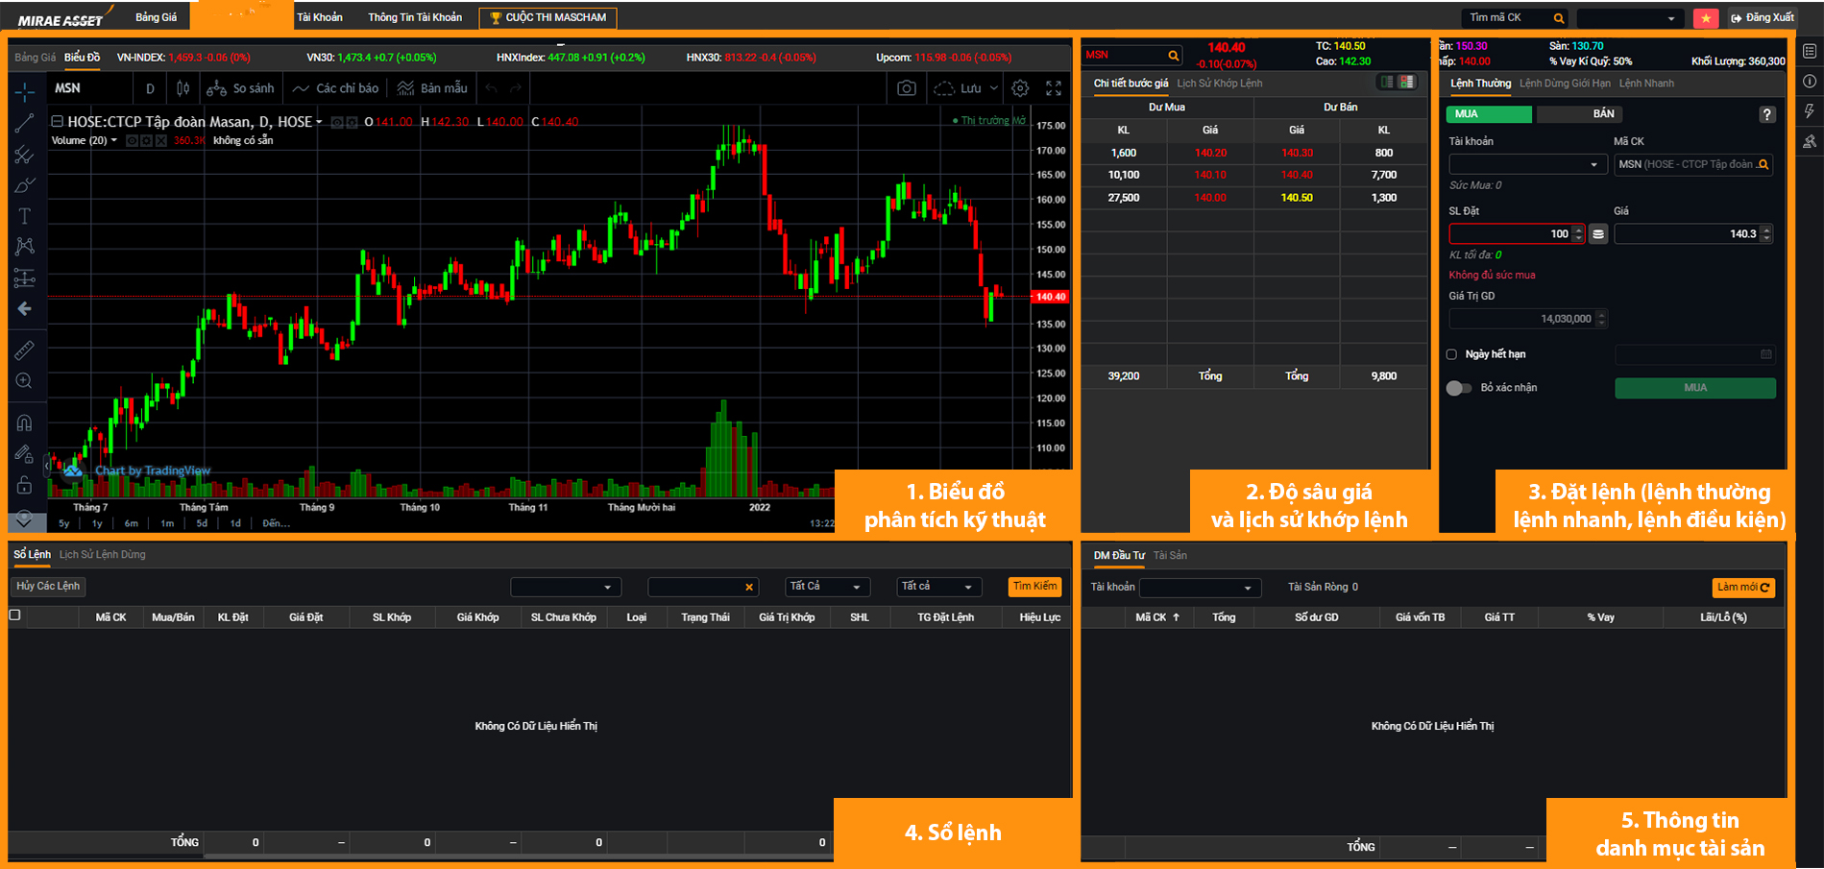
Task: Open the Tài khoản account dropdown
Action: [1527, 164]
